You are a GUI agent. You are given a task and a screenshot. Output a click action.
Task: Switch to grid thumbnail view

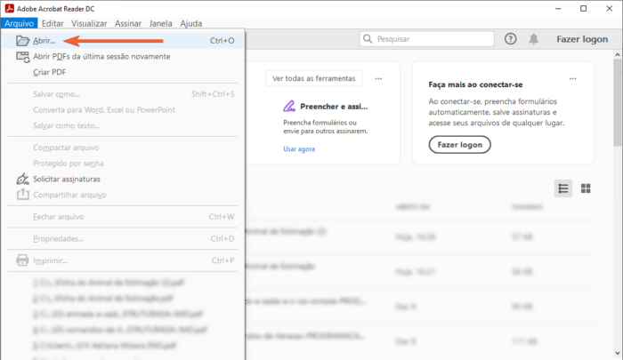pyautogui.click(x=586, y=188)
